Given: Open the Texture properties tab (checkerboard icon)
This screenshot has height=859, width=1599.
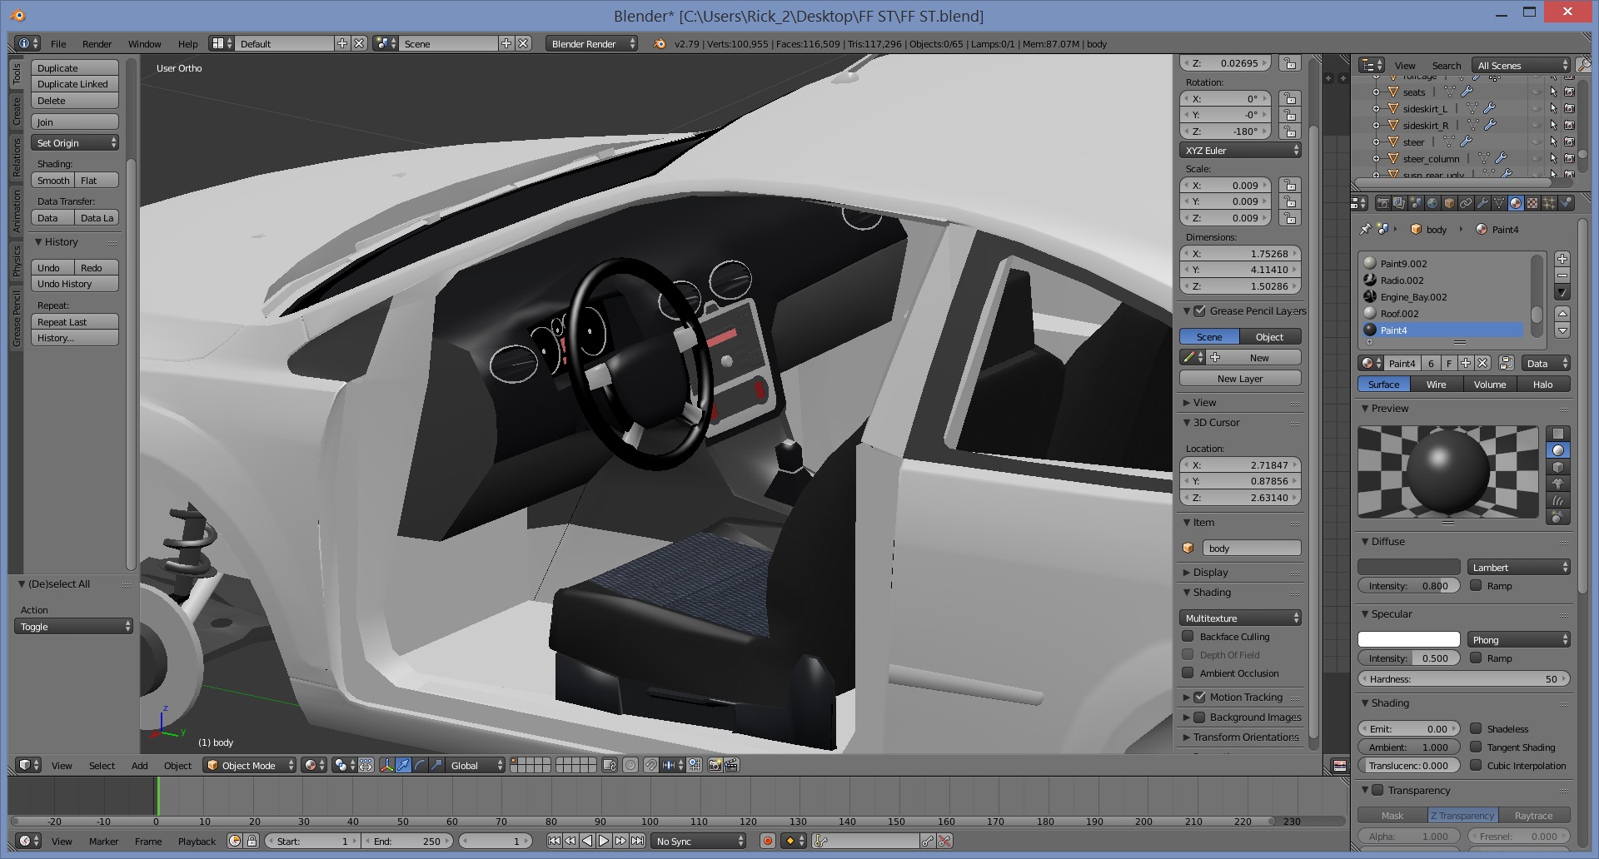Looking at the screenshot, I should (1532, 203).
